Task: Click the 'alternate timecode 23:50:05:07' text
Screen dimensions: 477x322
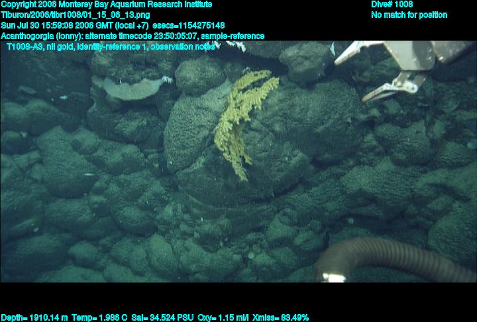Action: tap(141, 36)
